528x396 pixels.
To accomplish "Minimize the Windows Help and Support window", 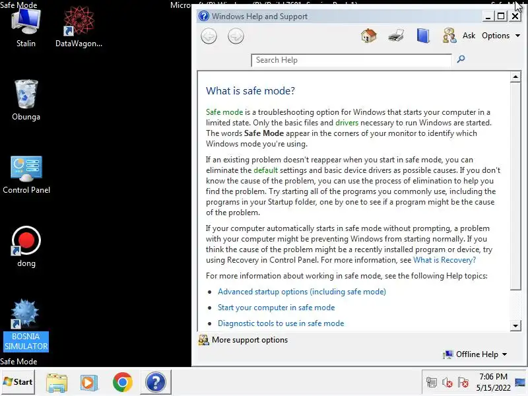I will [x=488, y=16].
